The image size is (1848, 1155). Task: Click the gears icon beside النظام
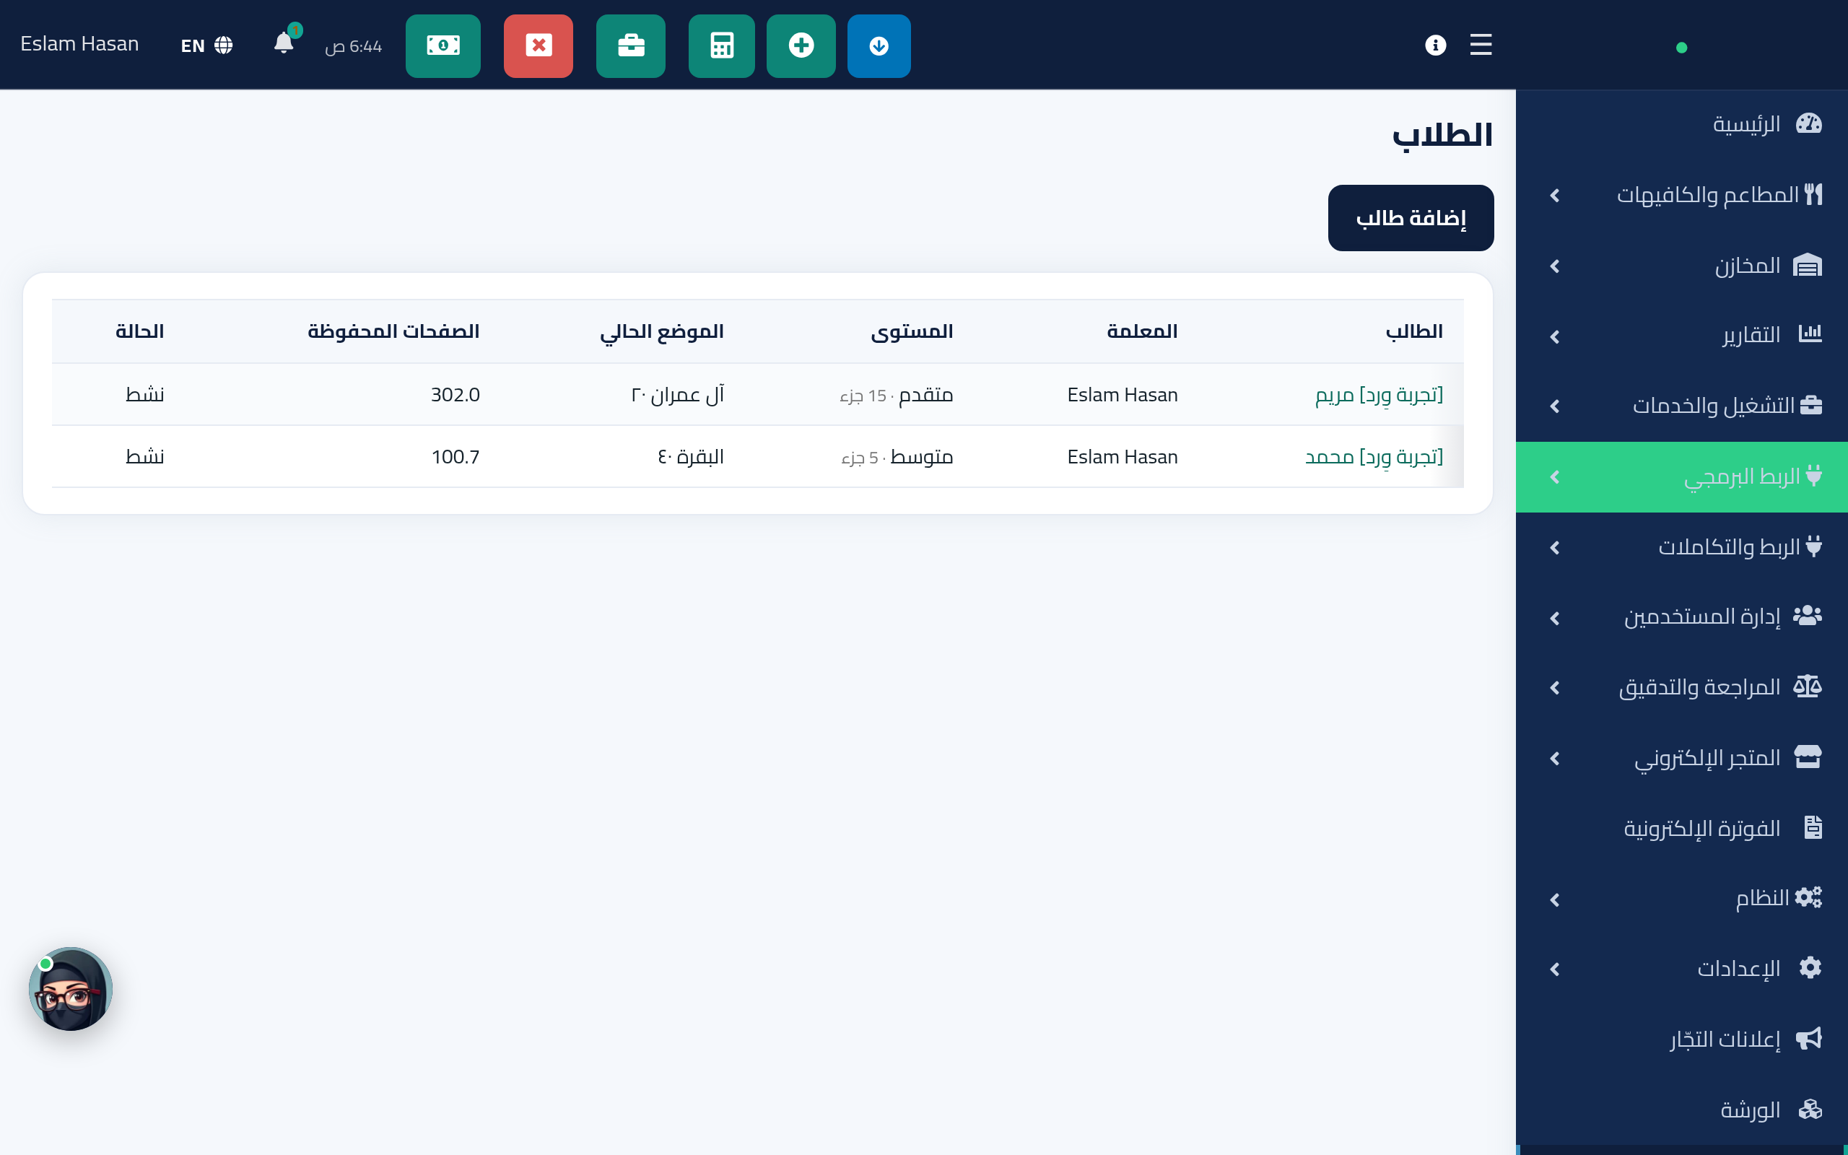point(1808,897)
